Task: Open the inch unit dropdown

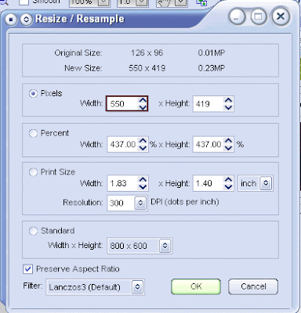Action: (266, 183)
